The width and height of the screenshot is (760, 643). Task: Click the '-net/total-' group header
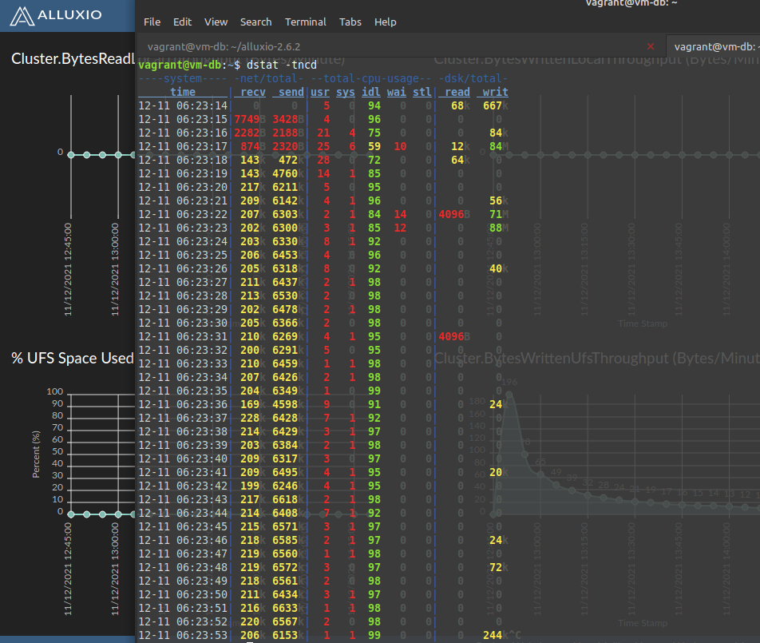click(x=269, y=78)
